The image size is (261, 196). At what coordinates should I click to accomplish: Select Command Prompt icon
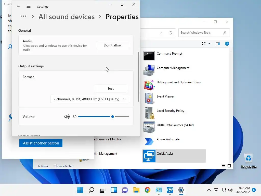pos(149,56)
